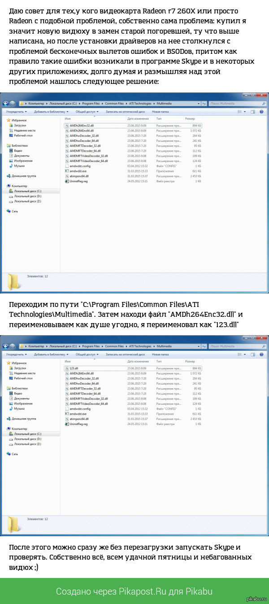Open recent pages dropdown beside Forward in window listing 123.dll

click(18, 346)
